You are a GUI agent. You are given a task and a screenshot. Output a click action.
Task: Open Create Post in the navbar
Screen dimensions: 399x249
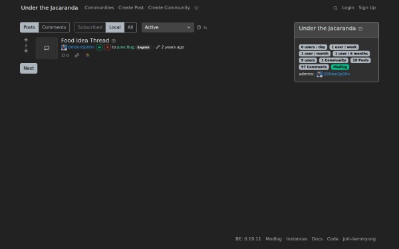(131, 7)
